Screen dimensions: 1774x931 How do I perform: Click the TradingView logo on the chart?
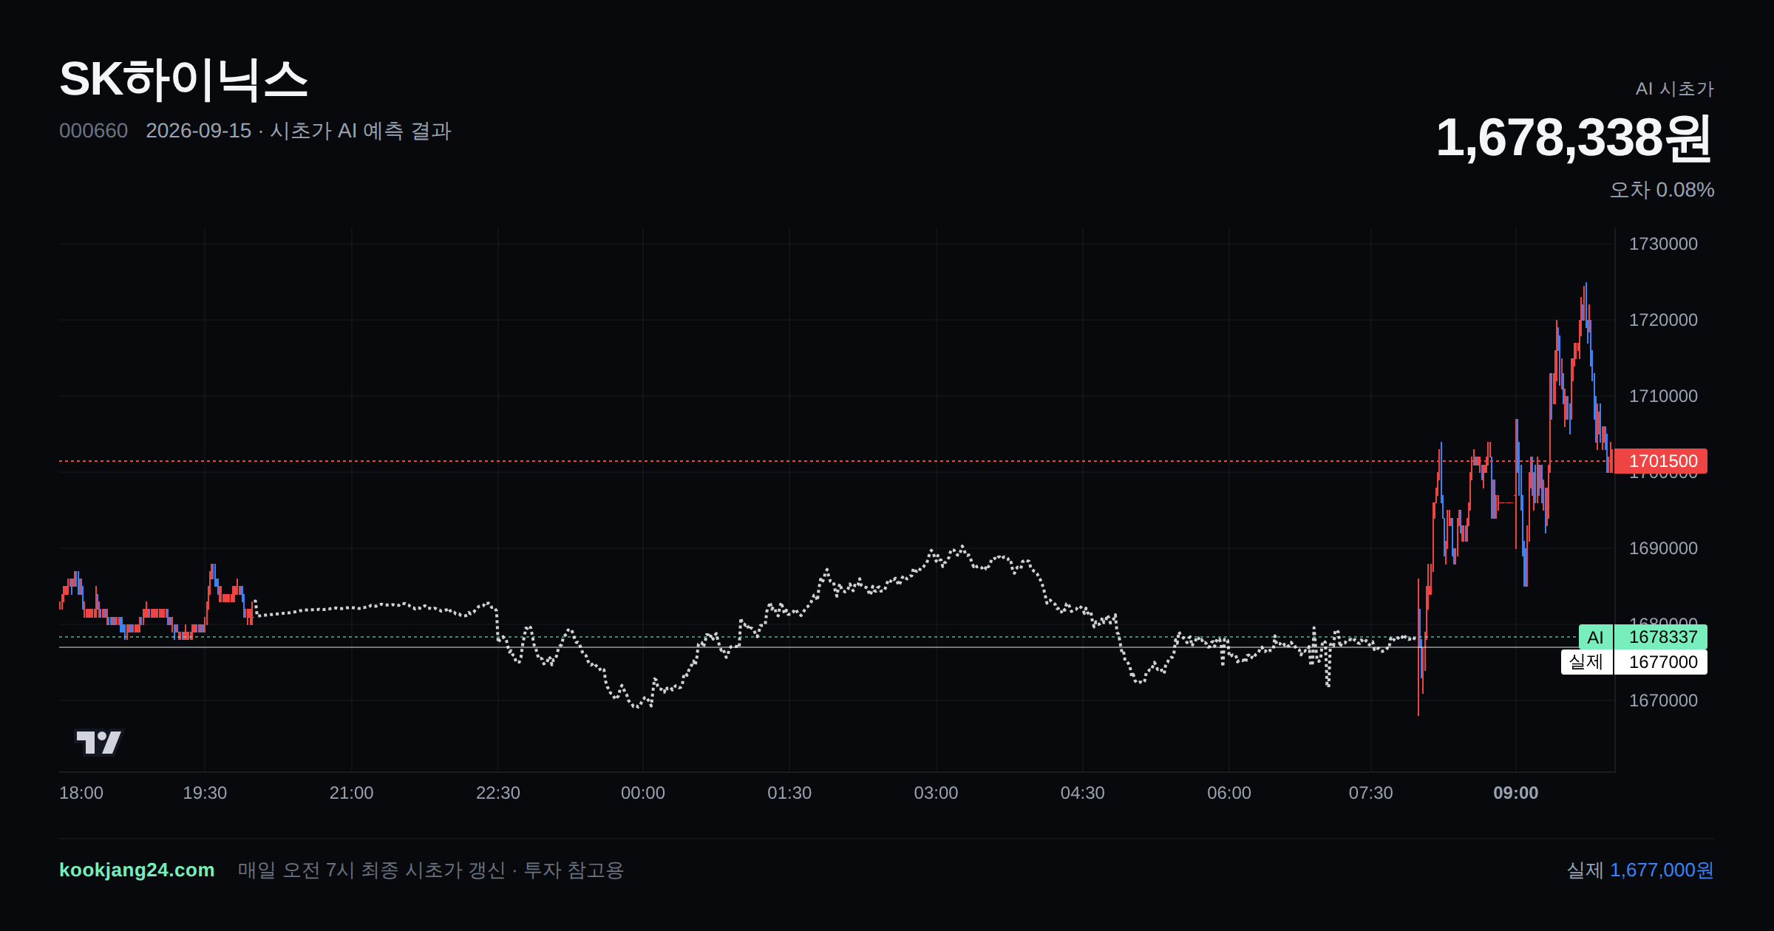[99, 742]
